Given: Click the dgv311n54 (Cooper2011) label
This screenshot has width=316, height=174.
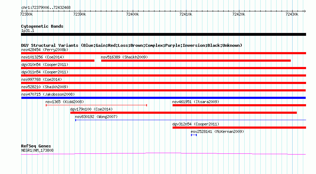Looking at the screenshot, I should (x=45, y=72).
